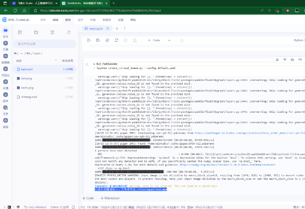Screen dimensions: 305x209
Task: Select test.png in the file list
Action: pyautogui.click(x=45, y=79)
